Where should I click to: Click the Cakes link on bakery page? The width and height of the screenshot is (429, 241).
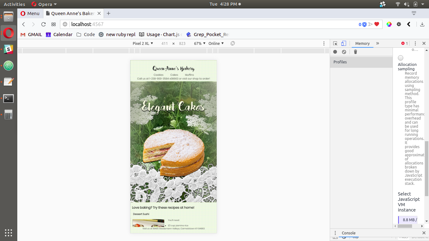(x=174, y=75)
